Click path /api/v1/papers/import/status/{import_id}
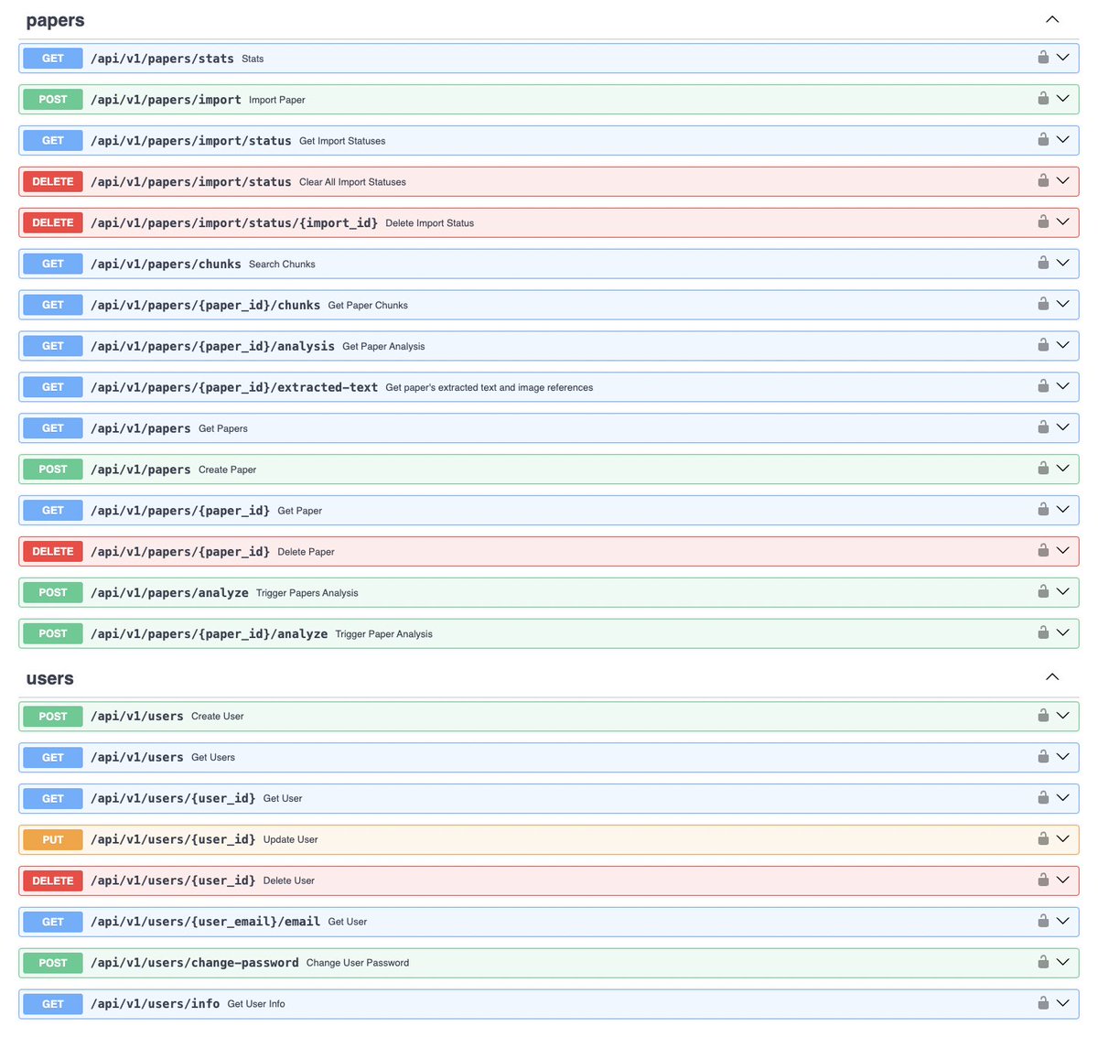The width and height of the screenshot is (1098, 1037). point(234,222)
